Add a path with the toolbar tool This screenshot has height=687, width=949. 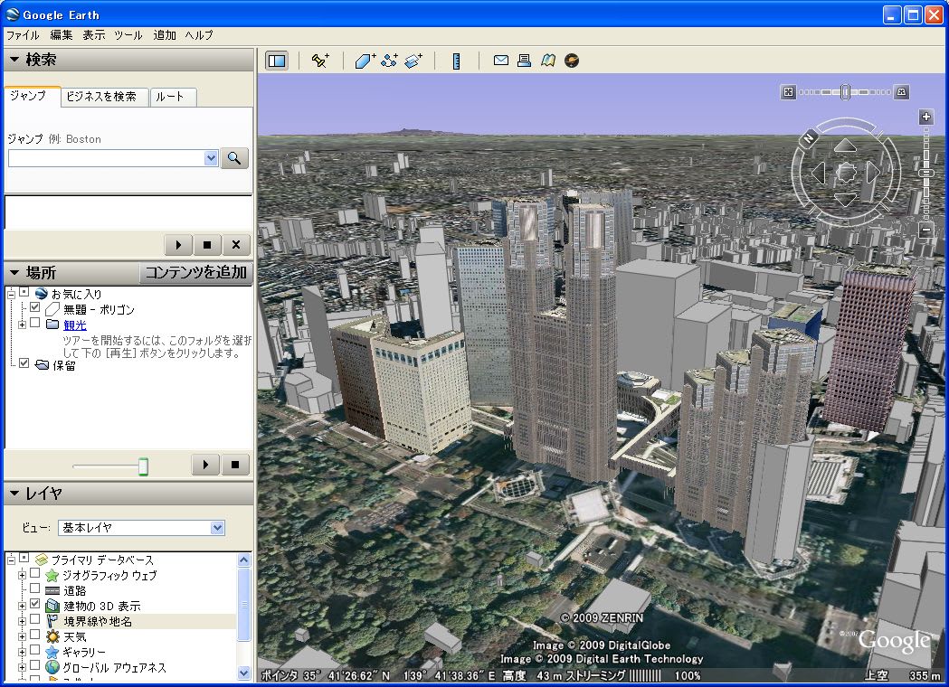pos(389,61)
